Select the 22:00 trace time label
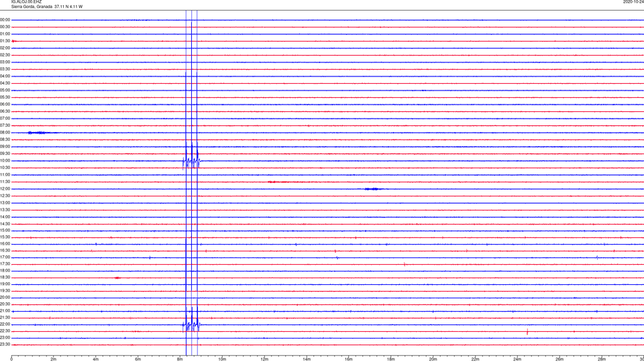The height and width of the screenshot is (362, 644). [5, 324]
